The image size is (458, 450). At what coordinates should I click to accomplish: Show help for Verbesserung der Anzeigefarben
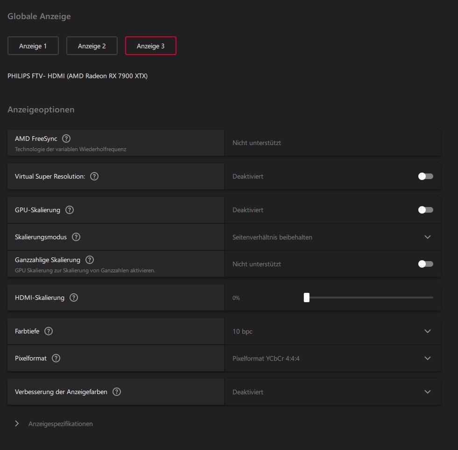(x=117, y=392)
